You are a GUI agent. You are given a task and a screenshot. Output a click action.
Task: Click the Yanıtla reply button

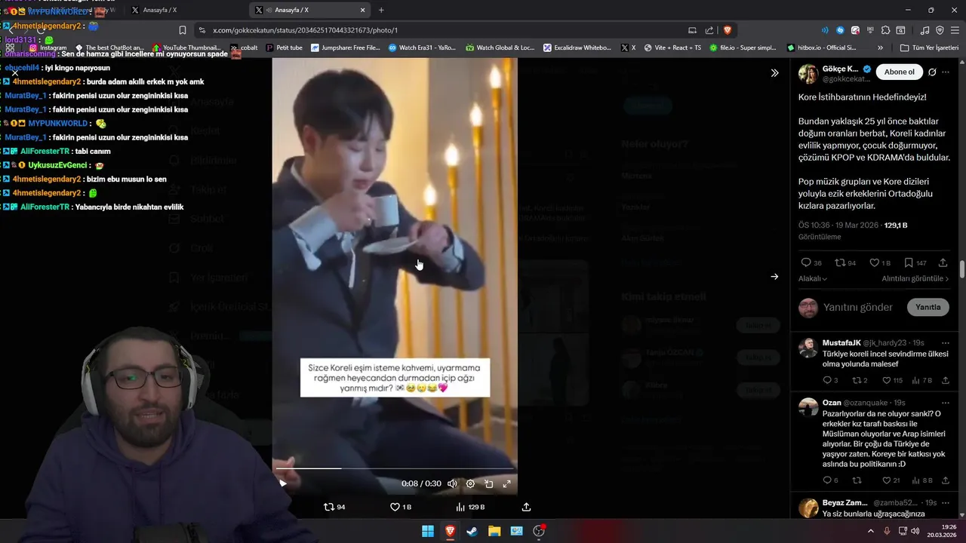[928, 307]
